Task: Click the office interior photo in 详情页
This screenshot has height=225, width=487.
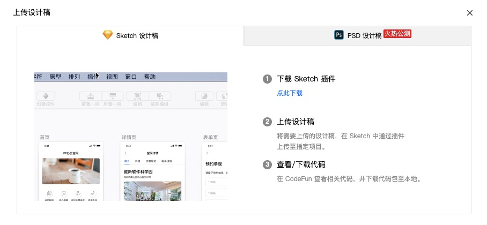Action: click(152, 191)
